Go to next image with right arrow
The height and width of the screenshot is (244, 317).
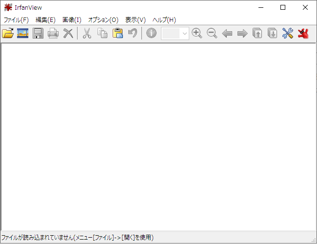(242, 33)
